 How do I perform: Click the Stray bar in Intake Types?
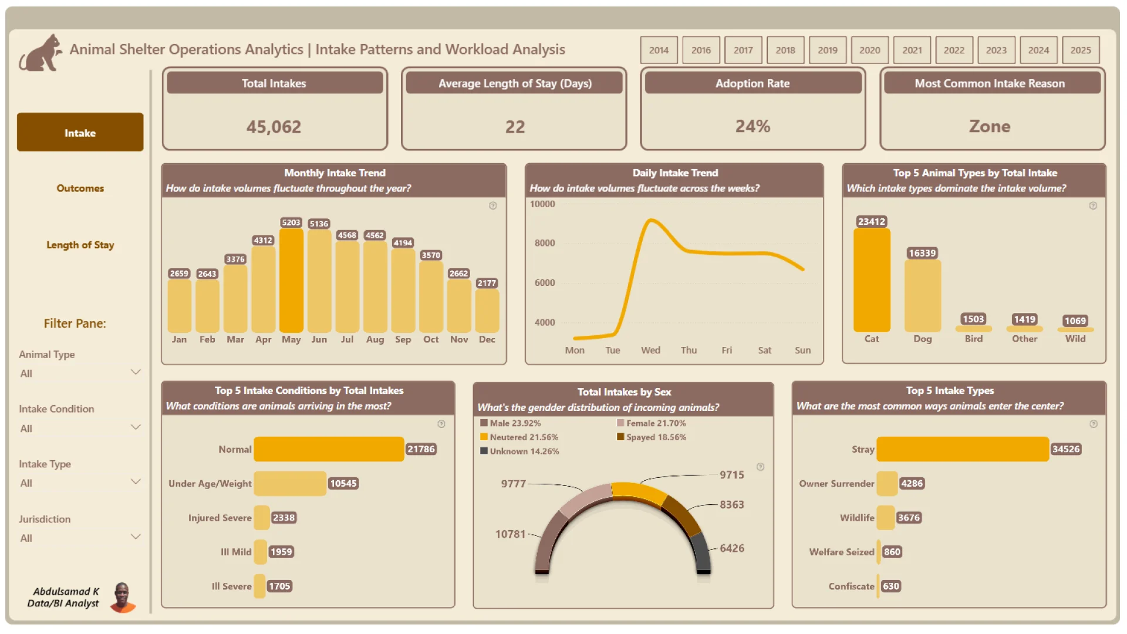pyautogui.click(x=962, y=449)
